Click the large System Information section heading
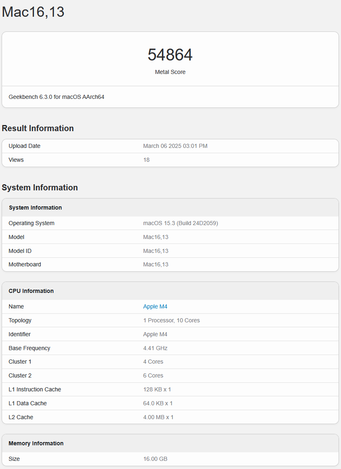The height and width of the screenshot is (469, 341). click(40, 188)
